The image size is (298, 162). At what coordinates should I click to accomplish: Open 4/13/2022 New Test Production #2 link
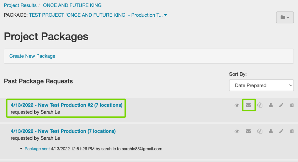(66, 105)
